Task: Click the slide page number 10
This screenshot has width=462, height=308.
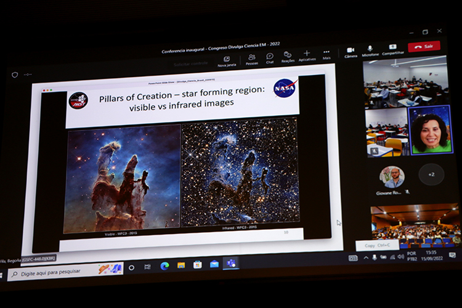Action: click(286, 232)
